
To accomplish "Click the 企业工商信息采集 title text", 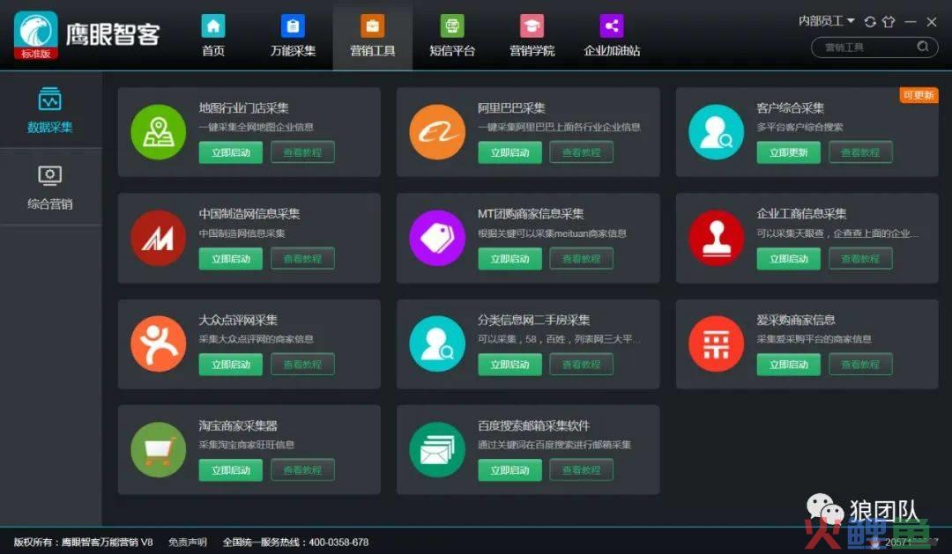I will pyautogui.click(x=800, y=214).
